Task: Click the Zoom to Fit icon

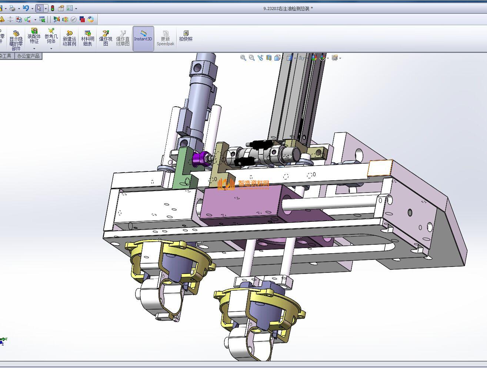Action: [x=243, y=58]
